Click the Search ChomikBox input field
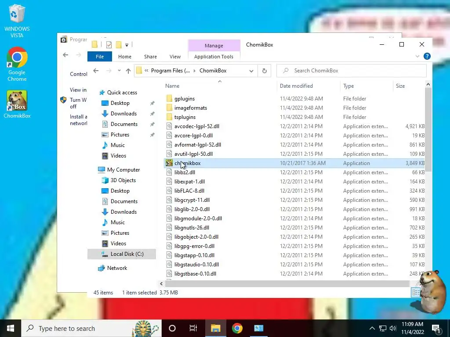The image size is (450, 337). pyautogui.click(x=352, y=71)
